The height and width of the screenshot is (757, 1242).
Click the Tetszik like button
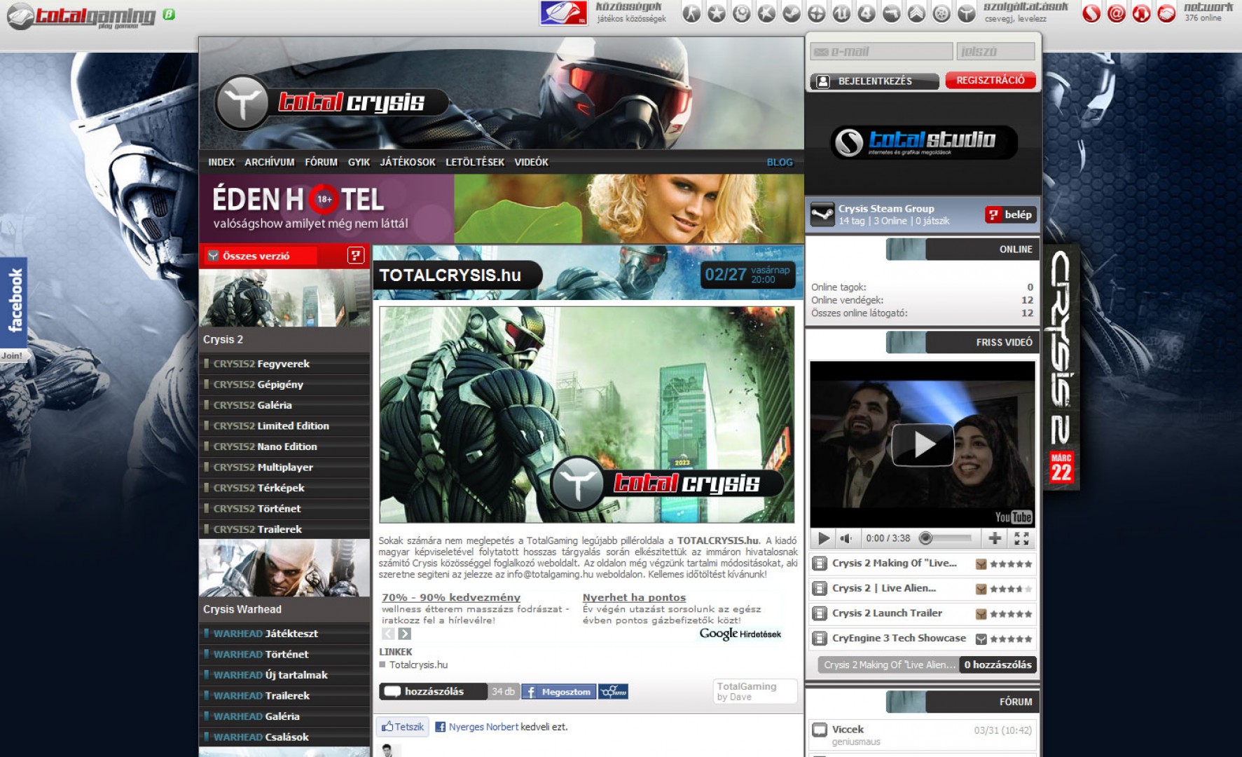402,727
